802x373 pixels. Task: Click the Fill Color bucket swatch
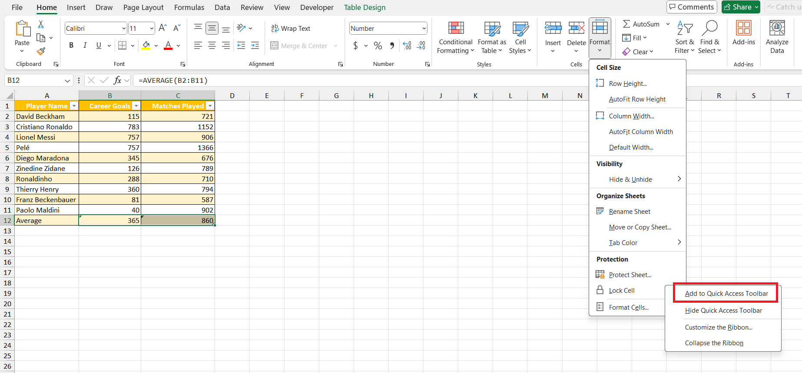pos(146,46)
